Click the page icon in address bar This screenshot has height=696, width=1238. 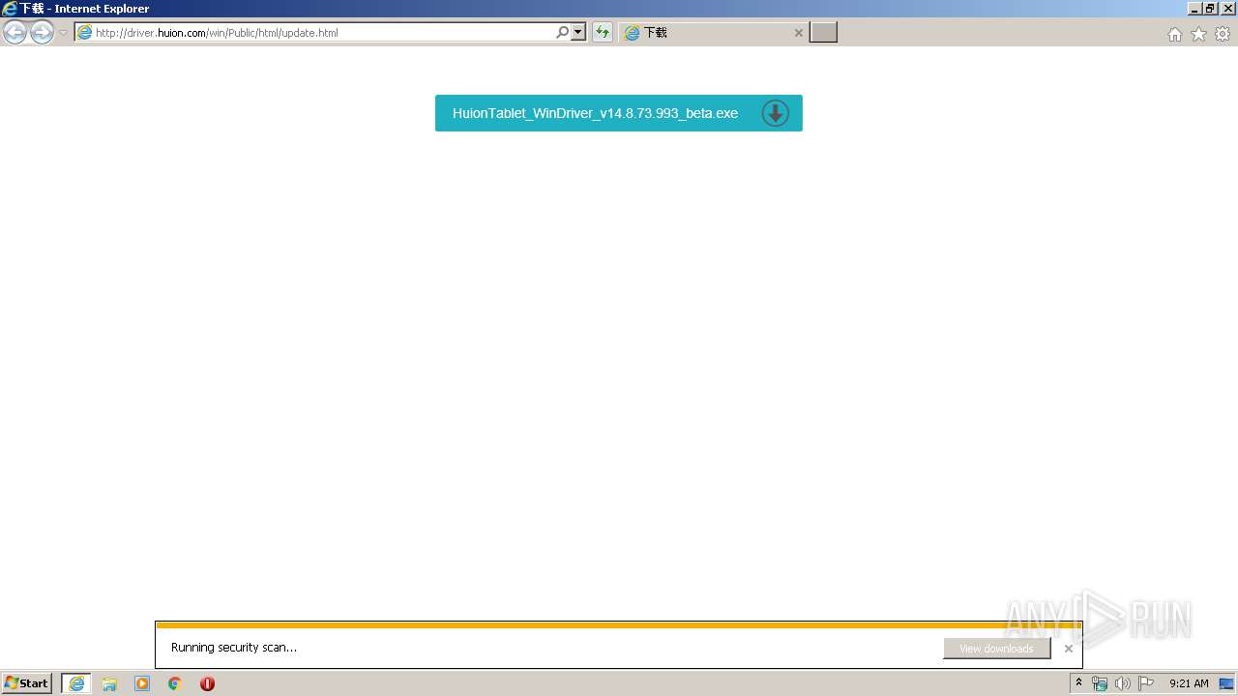84,33
